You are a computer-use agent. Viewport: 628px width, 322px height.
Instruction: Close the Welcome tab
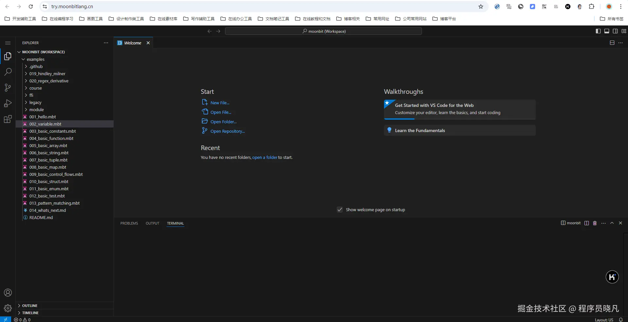[148, 43]
